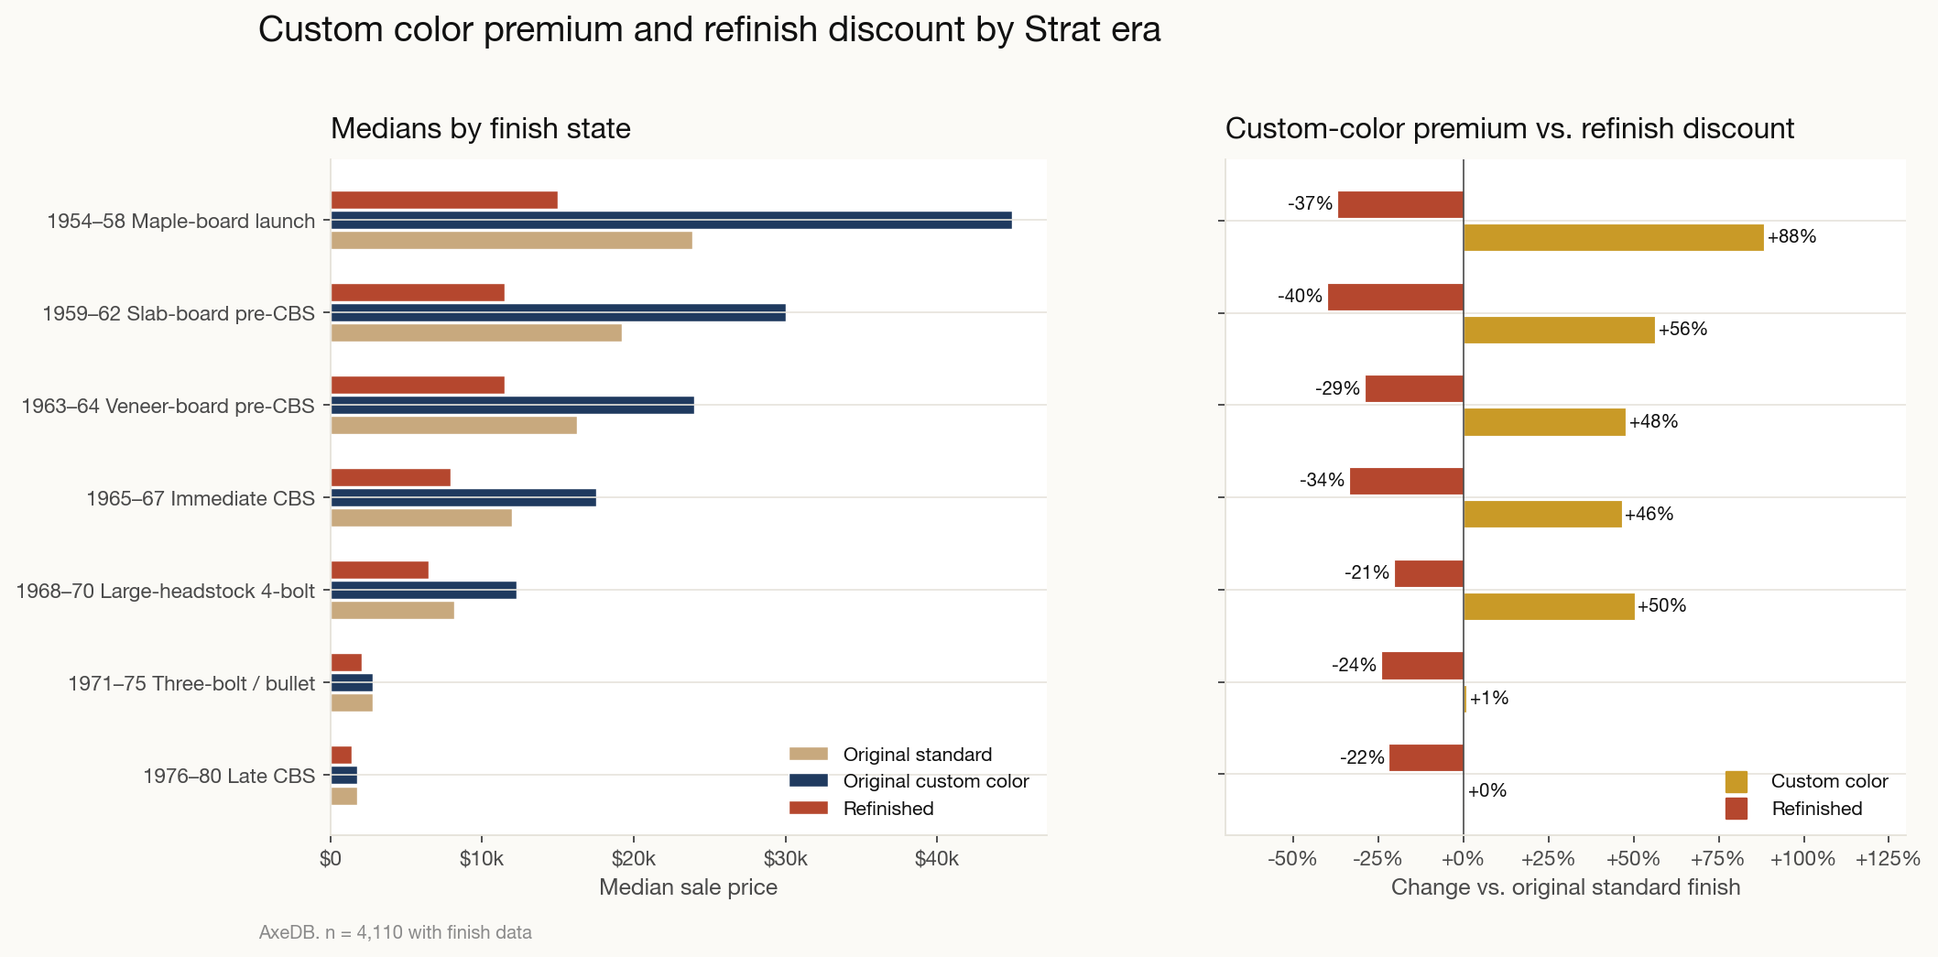Select the 1968–70 Large-headstock 4-bolt label
Screen dimensions: 1938x957
pos(166,591)
